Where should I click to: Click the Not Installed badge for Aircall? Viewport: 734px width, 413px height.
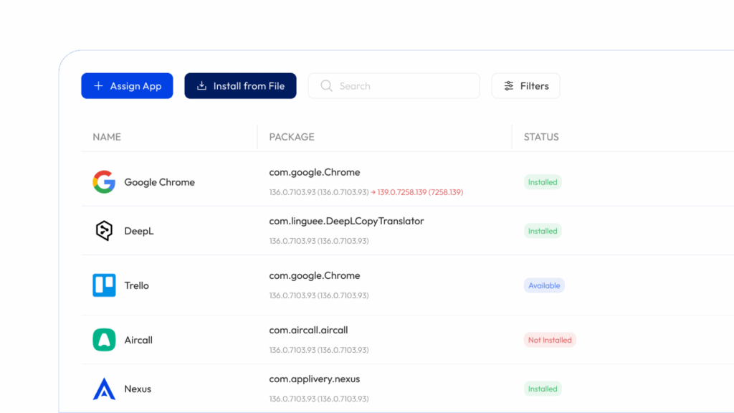pos(550,340)
